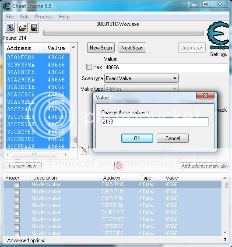Image resolution: width=232 pixels, height=247 pixels.
Task: Open the Scan type Exact Value dropdown
Action: [x=141, y=78]
